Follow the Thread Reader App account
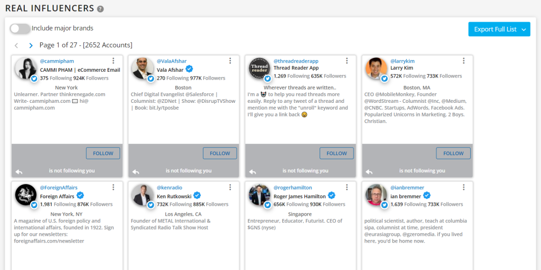This screenshot has height=270, width=541. coord(337,153)
